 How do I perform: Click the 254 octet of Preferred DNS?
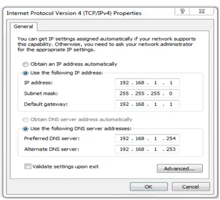(171, 138)
